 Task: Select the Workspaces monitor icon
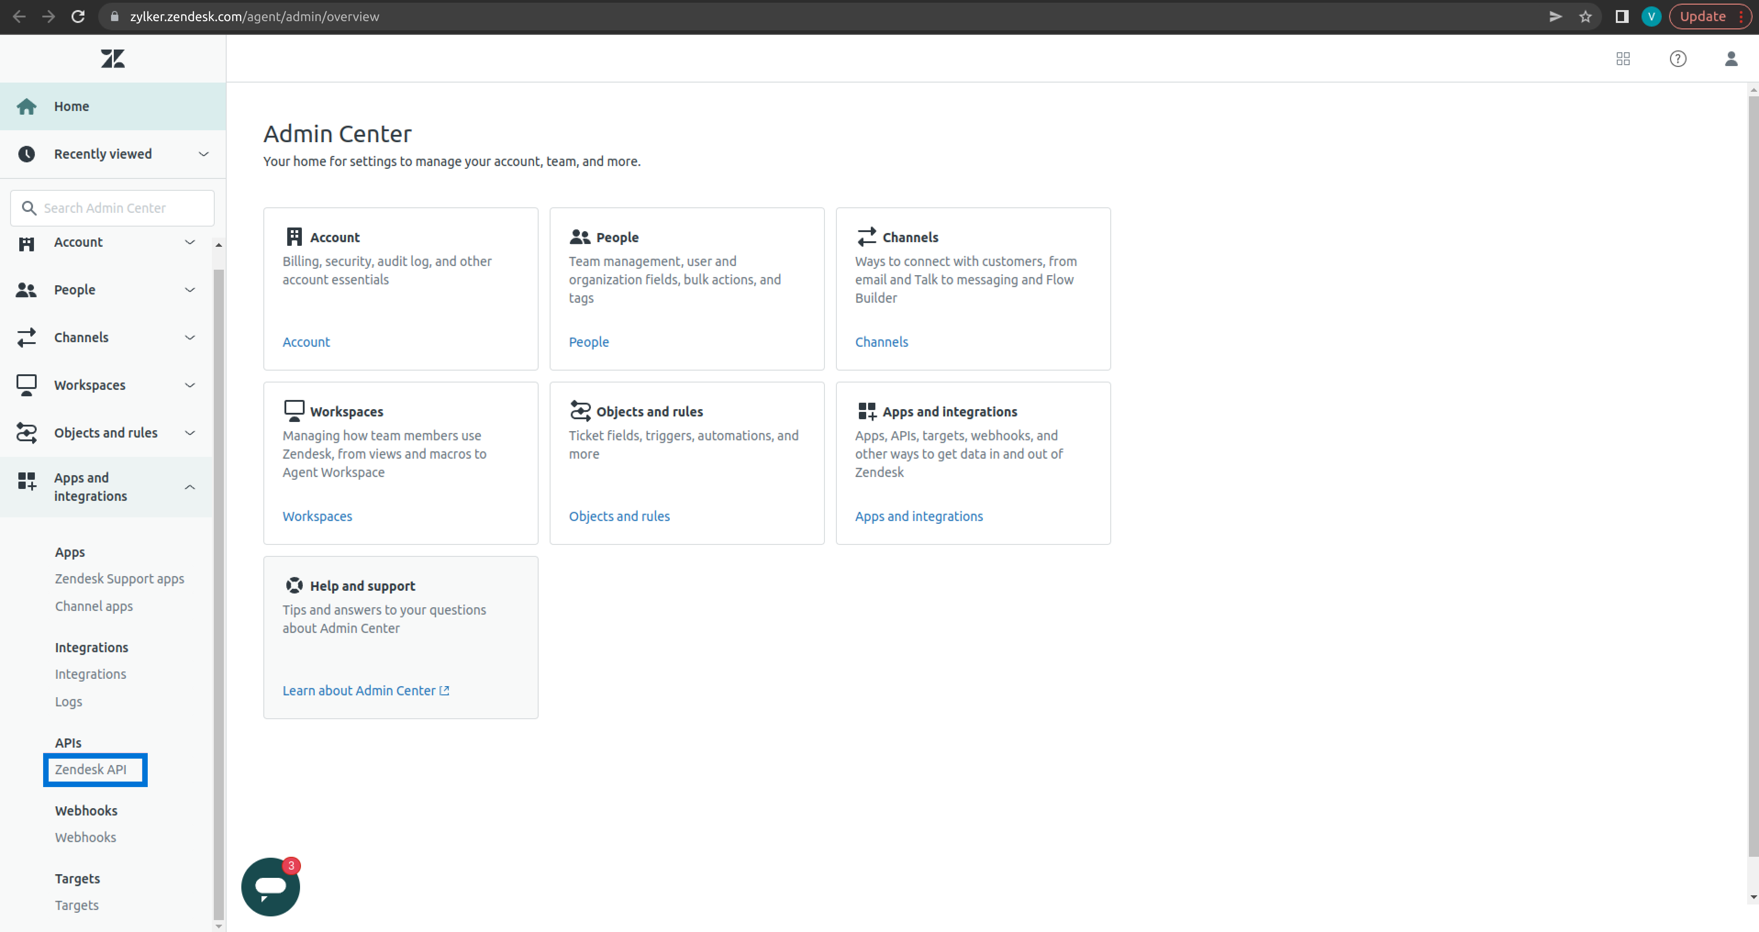pyautogui.click(x=27, y=384)
